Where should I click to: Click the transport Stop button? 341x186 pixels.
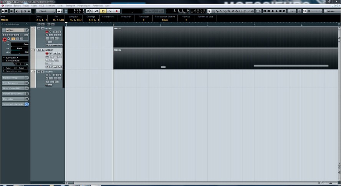point(103,11)
